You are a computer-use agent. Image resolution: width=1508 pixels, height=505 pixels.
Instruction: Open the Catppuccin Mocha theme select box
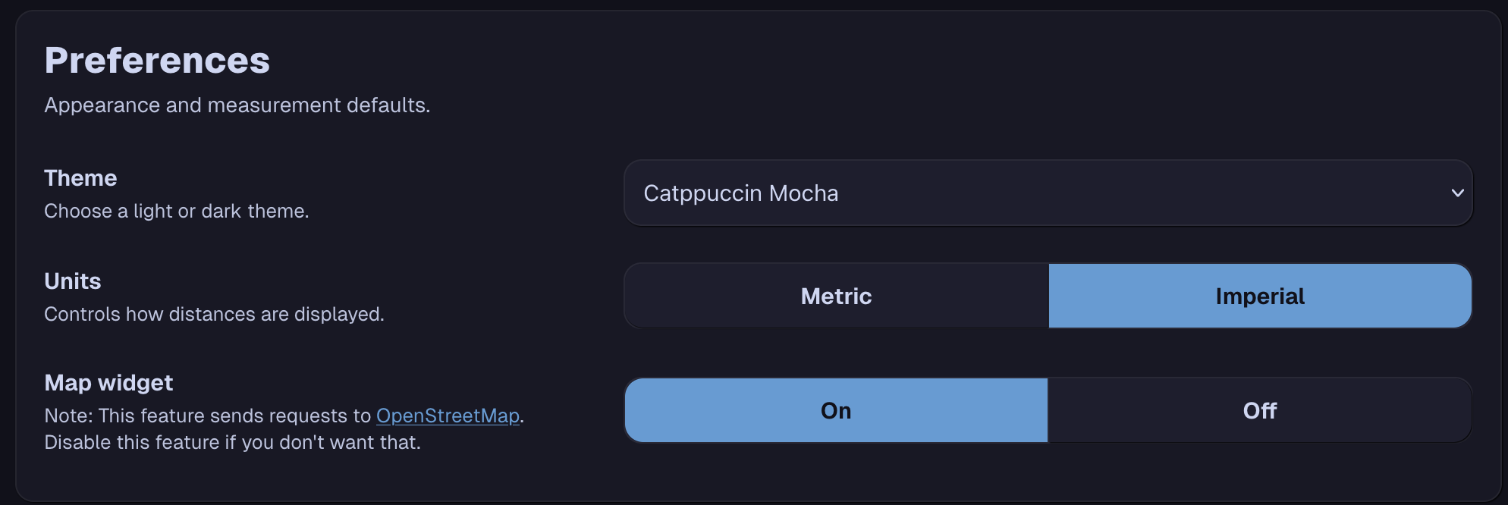click(x=1047, y=193)
